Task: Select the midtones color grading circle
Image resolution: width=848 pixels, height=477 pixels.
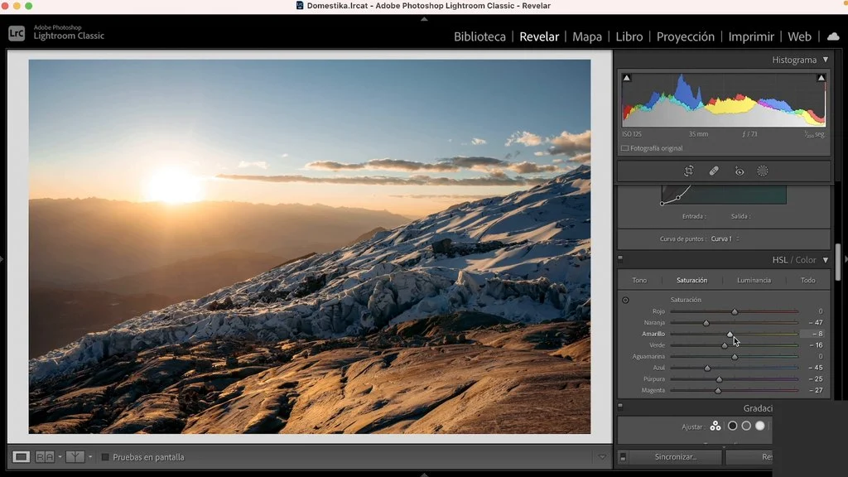Action: pos(746,426)
